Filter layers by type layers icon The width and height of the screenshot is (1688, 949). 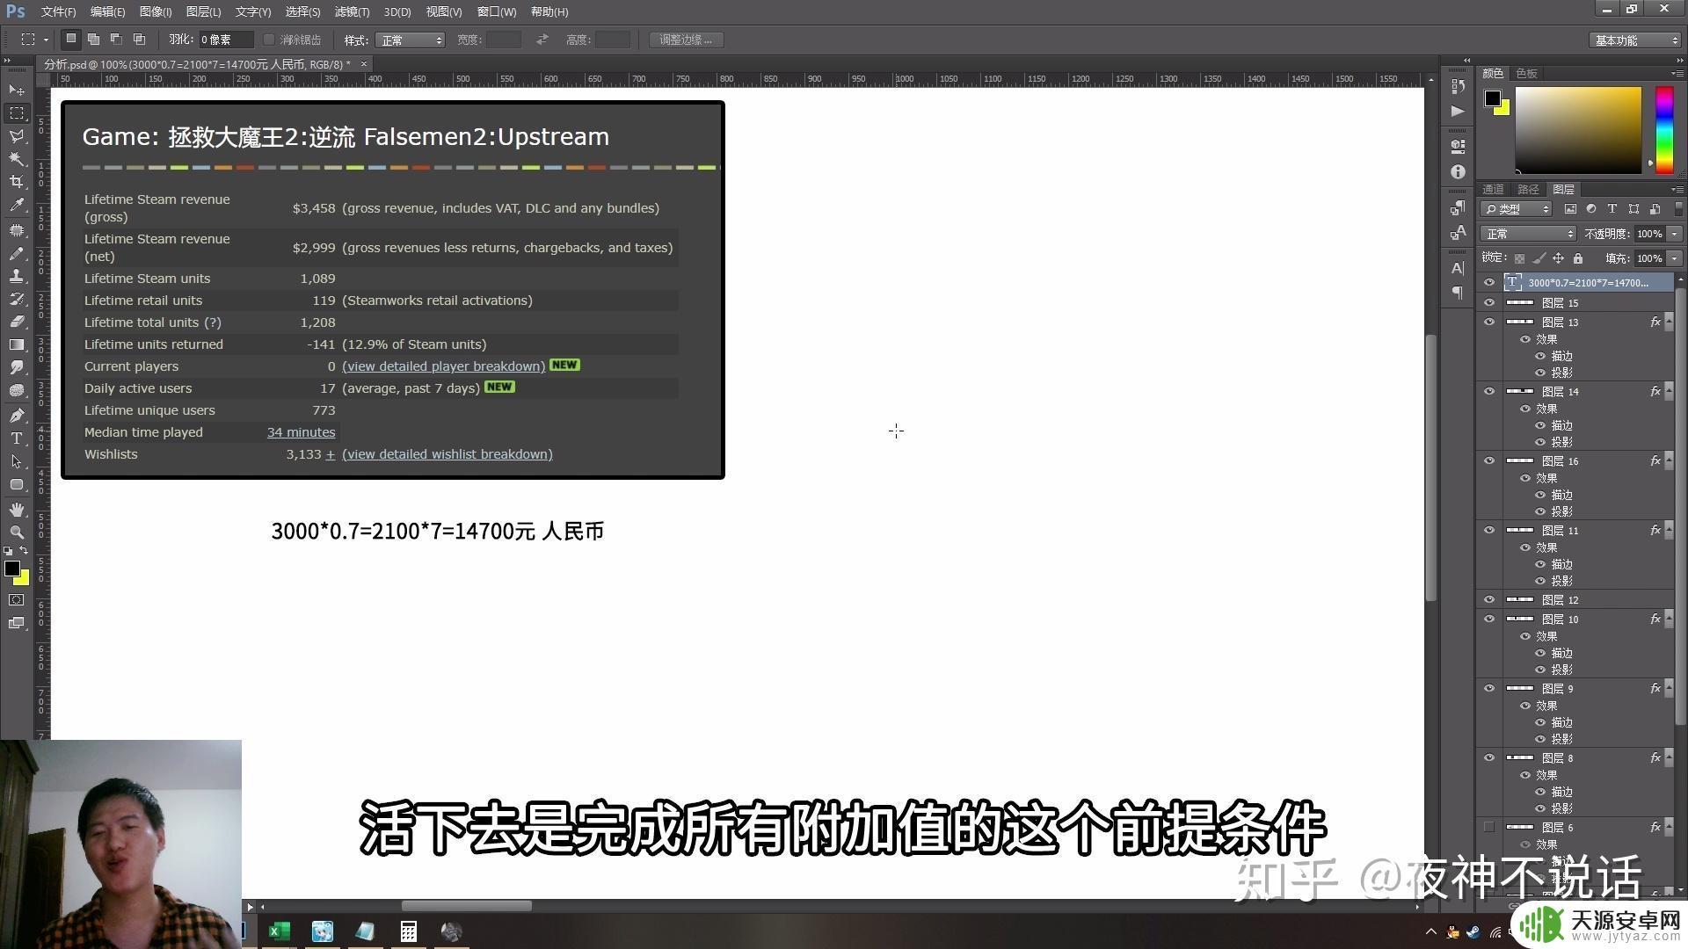pyautogui.click(x=1612, y=209)
